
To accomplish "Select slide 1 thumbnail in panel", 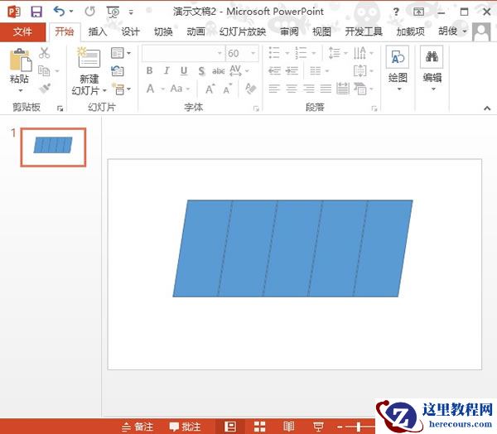I will (53, 147).
